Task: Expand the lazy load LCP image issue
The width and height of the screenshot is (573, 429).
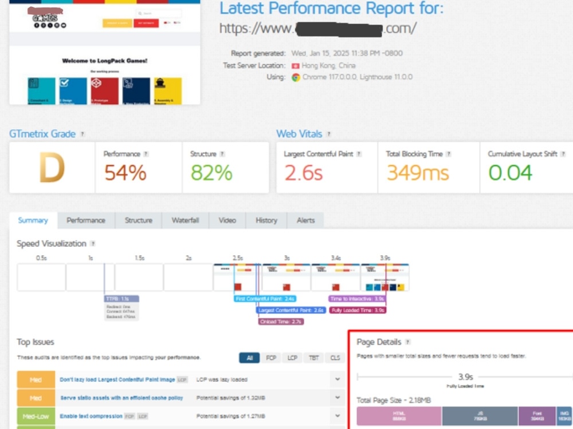Action: click(337, 379)
